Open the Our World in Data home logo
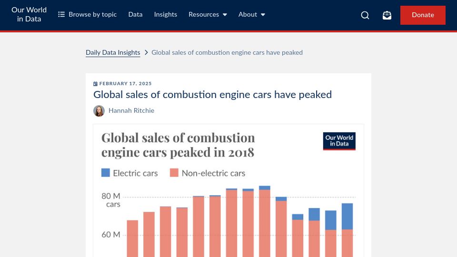The image size is (457, 257). (x=29, y=15)
